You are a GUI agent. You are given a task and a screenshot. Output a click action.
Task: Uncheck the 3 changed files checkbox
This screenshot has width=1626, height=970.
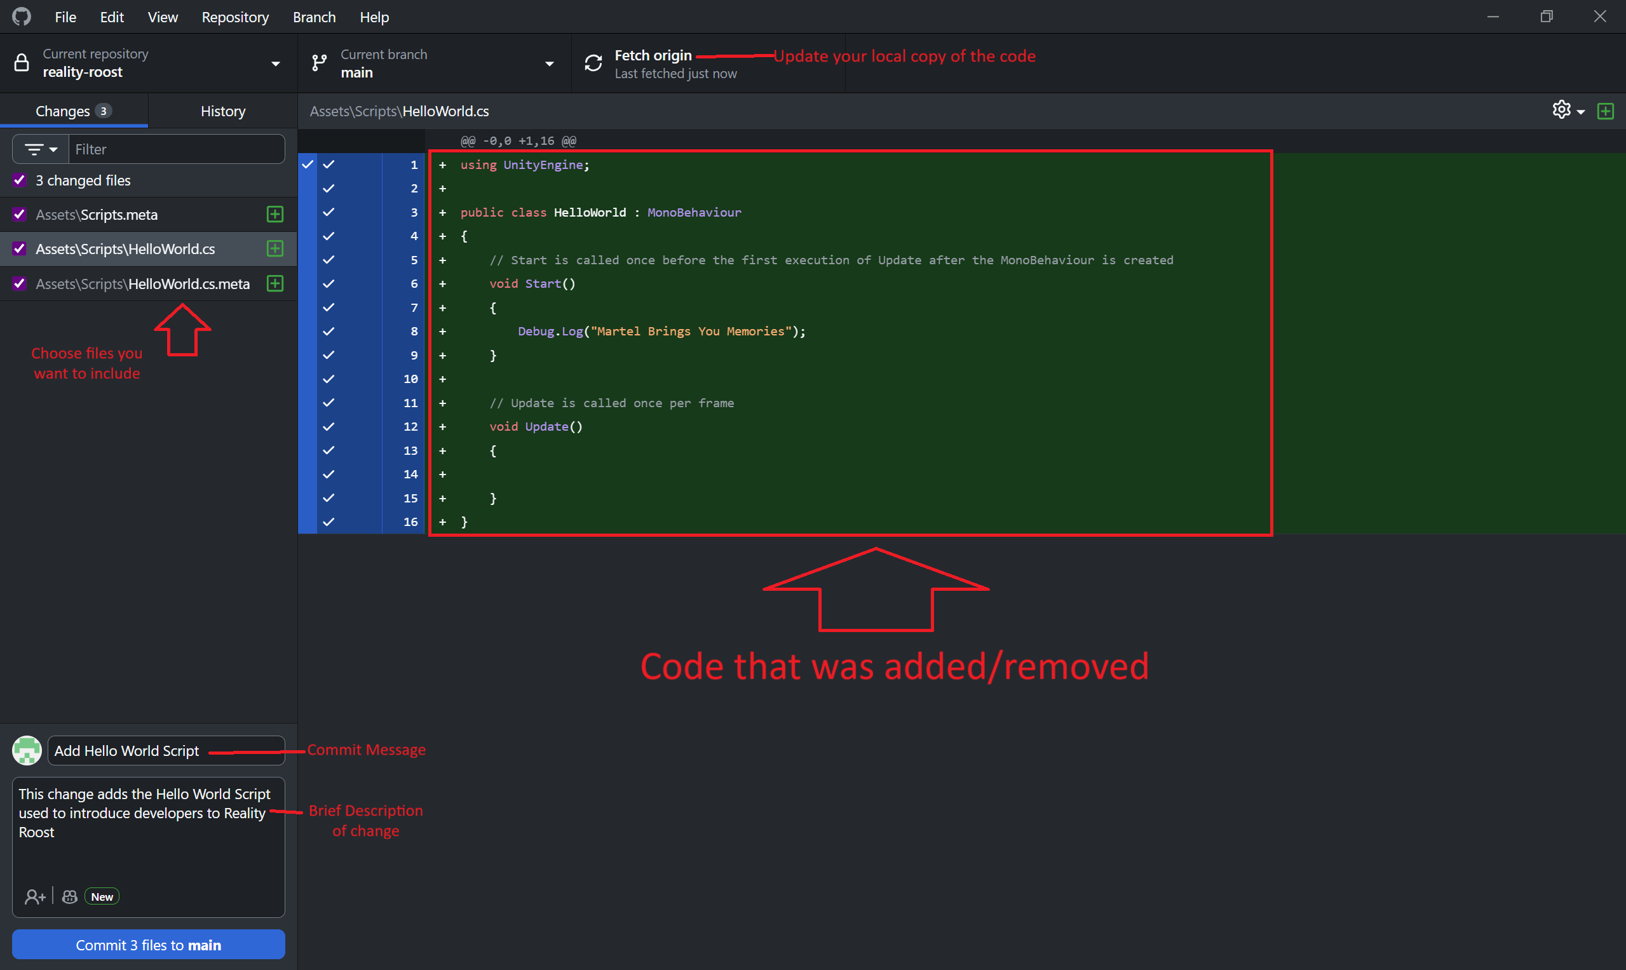click(20, 180)
